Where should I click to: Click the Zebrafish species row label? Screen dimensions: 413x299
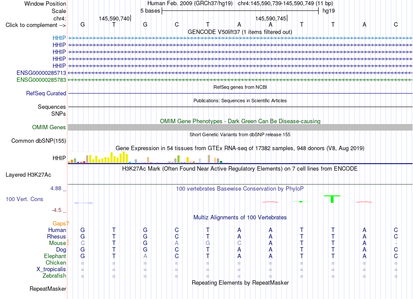(x=54, y=275)
